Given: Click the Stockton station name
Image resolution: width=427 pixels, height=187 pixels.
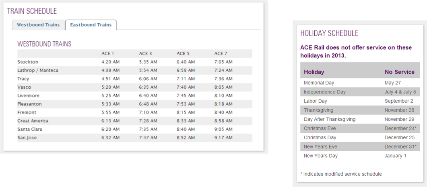Looking at the screenshot, I should point(28,62).
